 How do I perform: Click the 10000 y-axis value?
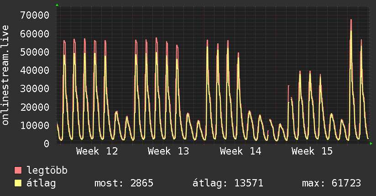tap(35, 125)
